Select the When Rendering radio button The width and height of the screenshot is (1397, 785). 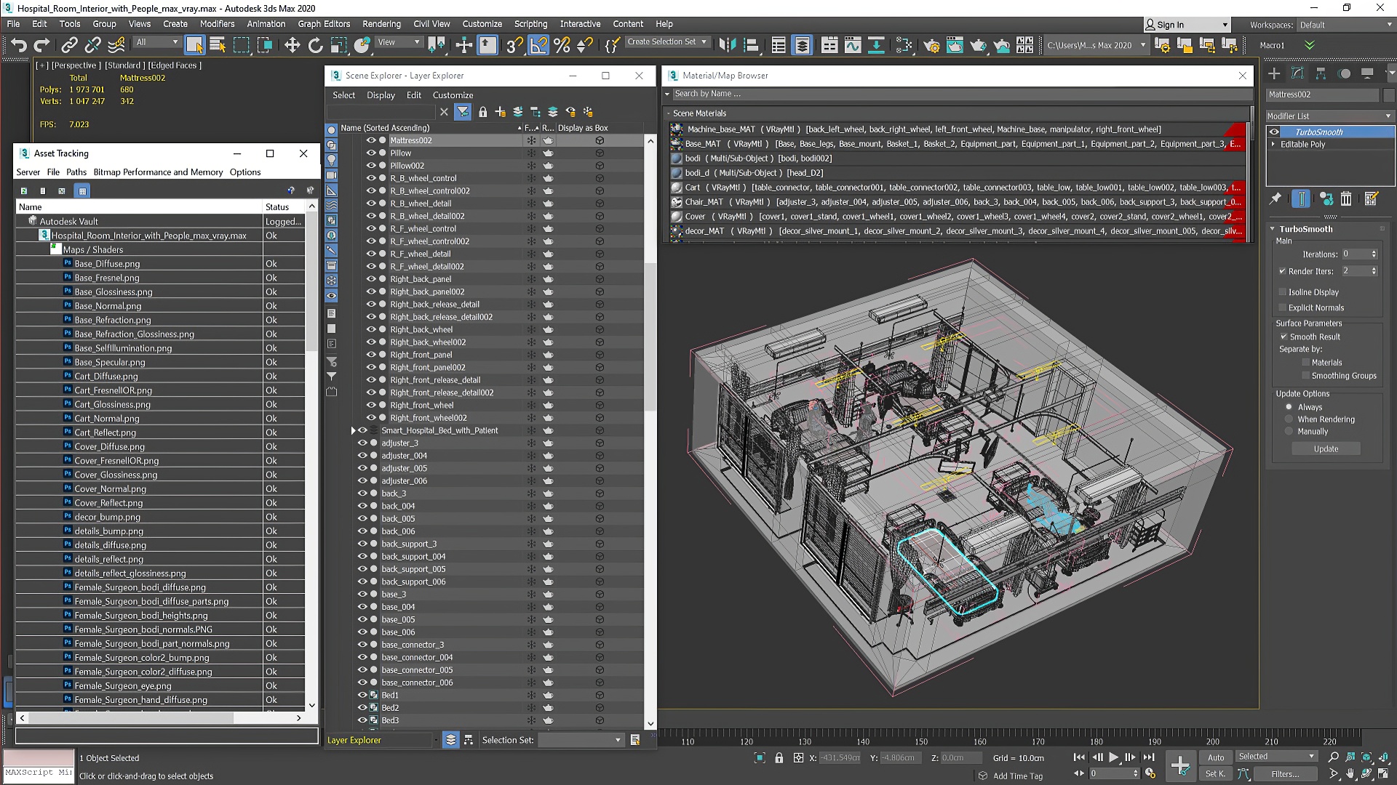coord(1289,419)
